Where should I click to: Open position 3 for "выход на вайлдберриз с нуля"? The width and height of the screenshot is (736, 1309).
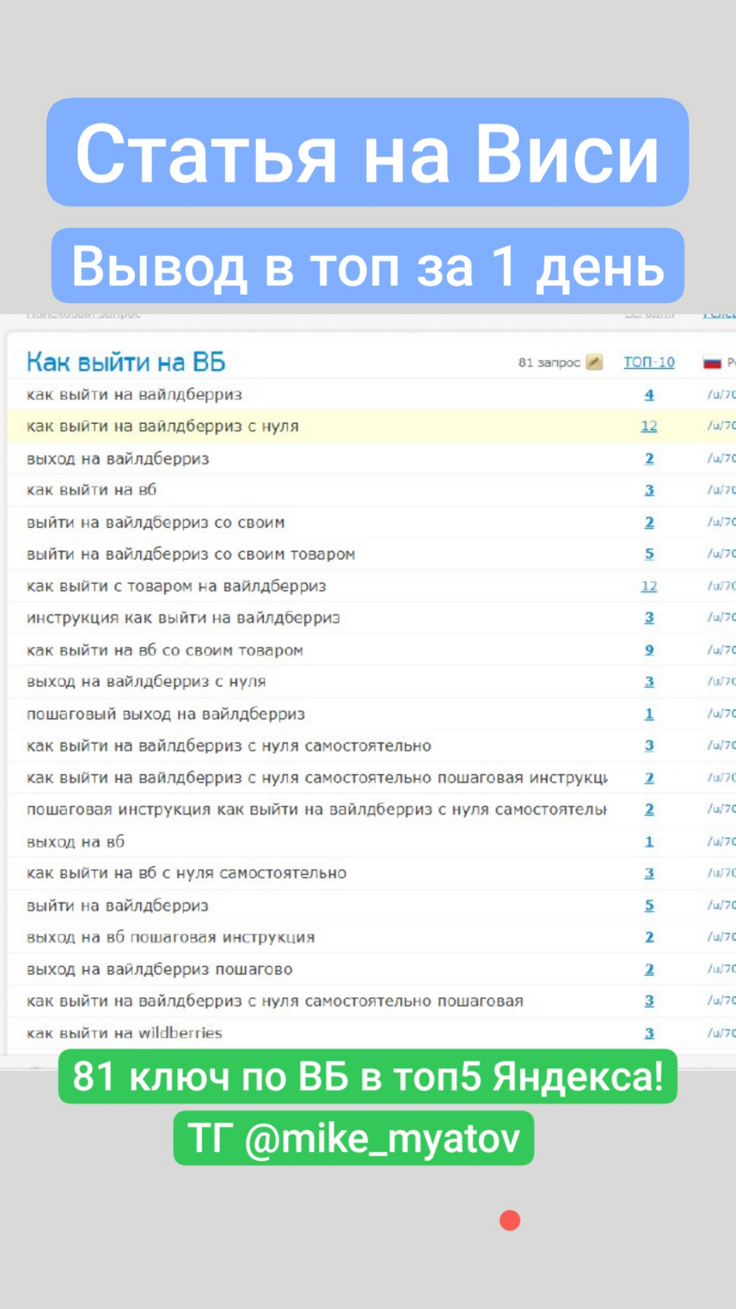[x=649, y=682]
